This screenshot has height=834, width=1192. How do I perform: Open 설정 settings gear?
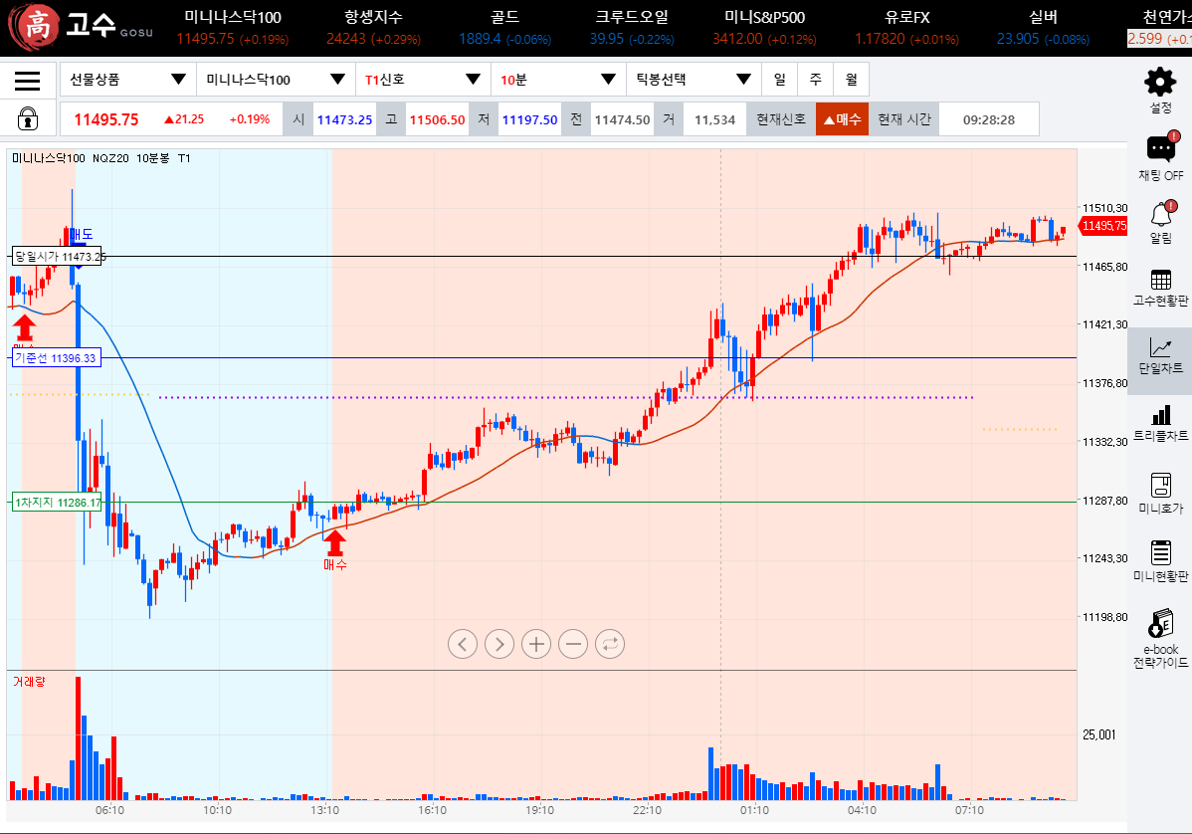click(1160, 90)
